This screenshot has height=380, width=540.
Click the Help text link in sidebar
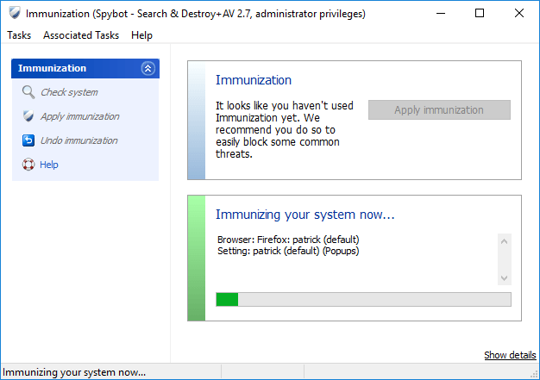[49, 165]
